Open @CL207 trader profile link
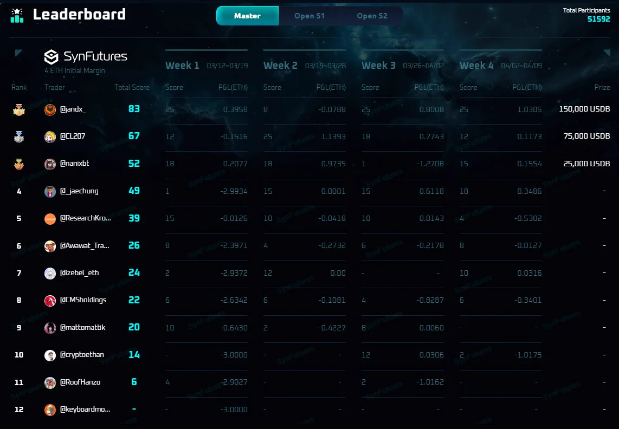The height and width of the screenshot is (429, 619). click(73, 136)
